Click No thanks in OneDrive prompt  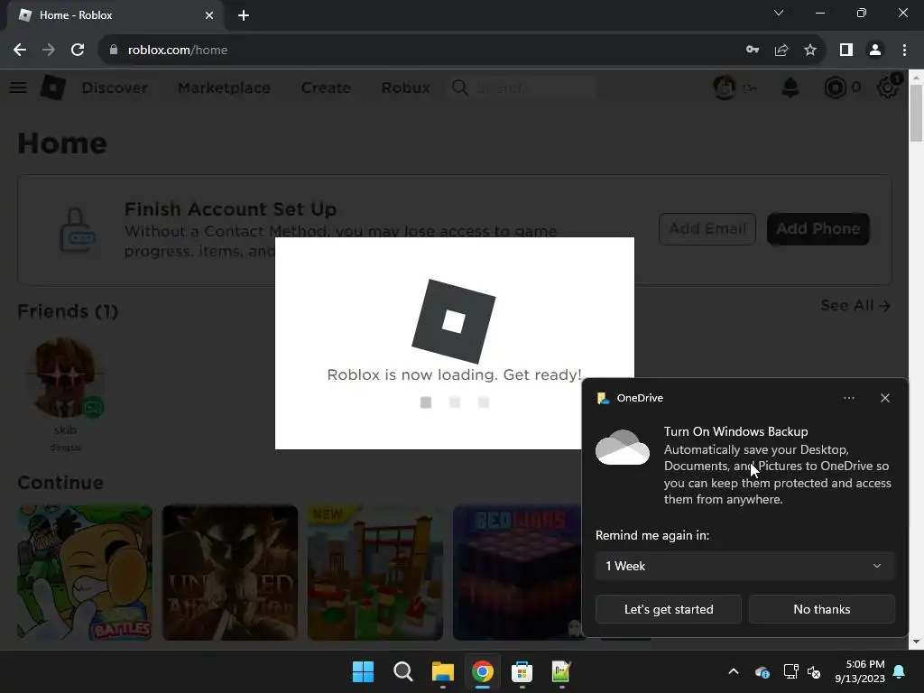click(821, 609)
